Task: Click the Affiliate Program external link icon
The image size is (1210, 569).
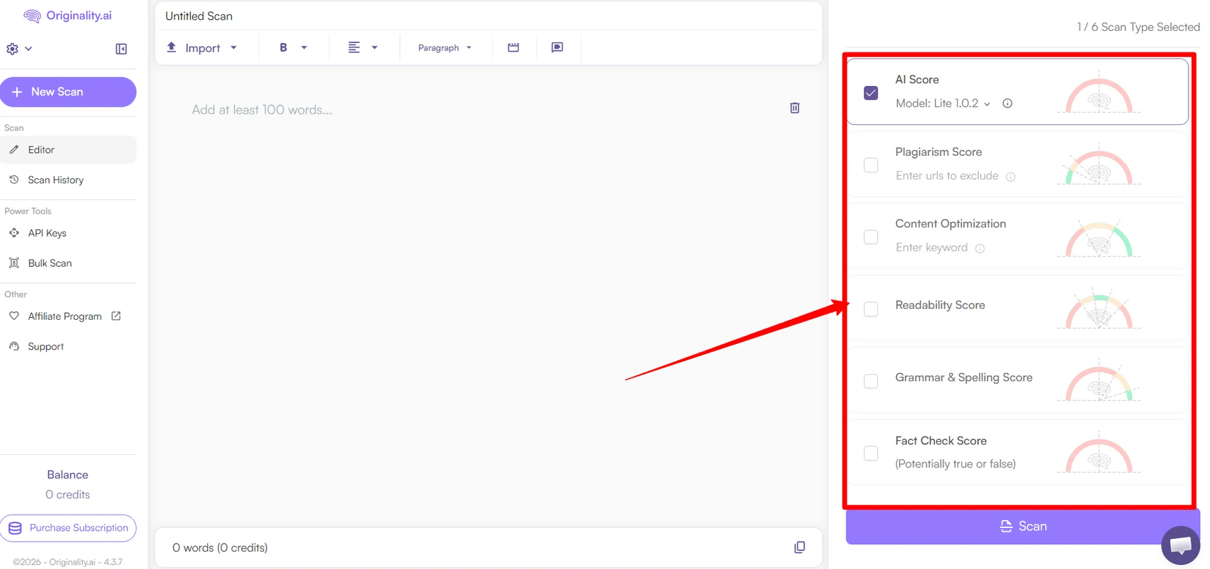Action: [116, 316]
